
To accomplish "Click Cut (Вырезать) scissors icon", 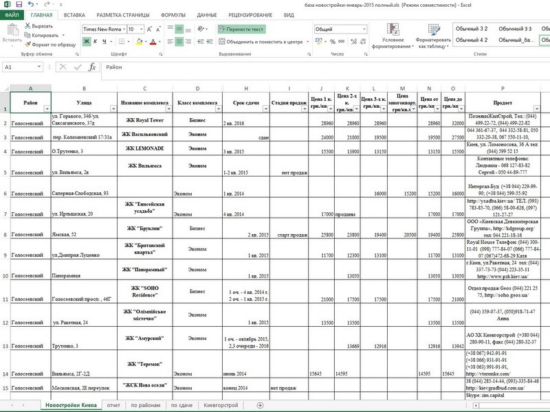I will (x=27, y=26).
